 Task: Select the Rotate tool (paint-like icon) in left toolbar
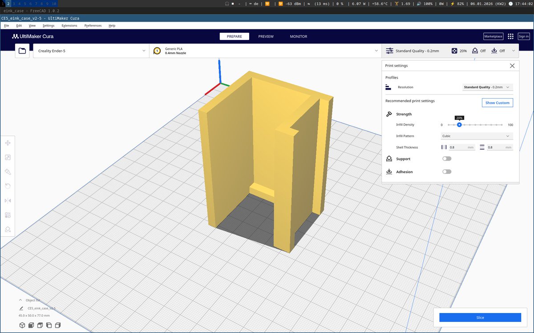coord(8,172)
